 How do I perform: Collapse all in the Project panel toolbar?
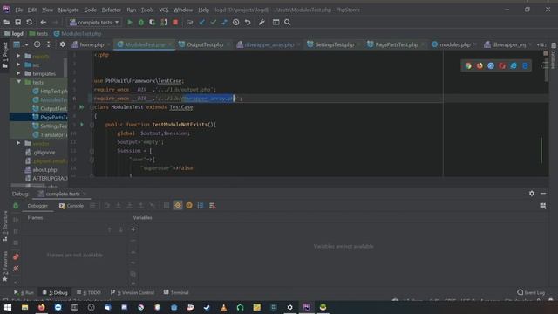point(49,44)
